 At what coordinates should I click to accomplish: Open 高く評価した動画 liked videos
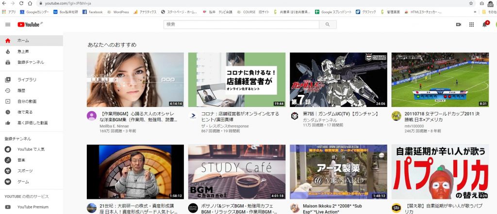(x=32, y=123)
